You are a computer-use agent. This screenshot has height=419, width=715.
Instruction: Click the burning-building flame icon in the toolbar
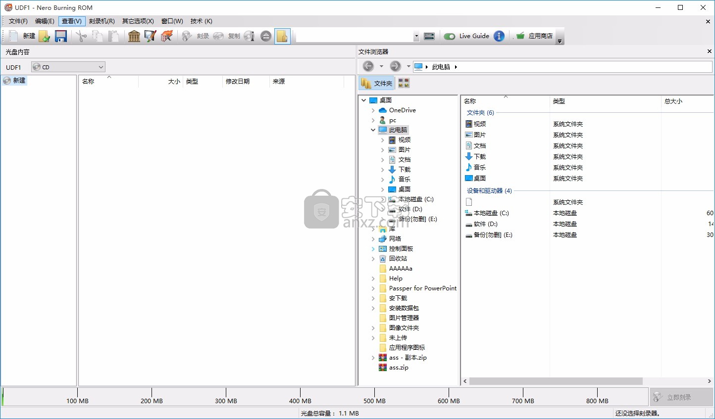click(x=167, y=36)
